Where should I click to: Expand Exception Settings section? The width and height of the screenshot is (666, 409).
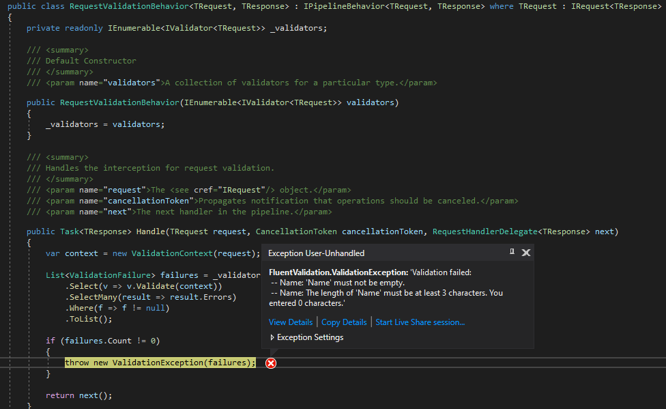pyautogui.click(x=306, y=337)
